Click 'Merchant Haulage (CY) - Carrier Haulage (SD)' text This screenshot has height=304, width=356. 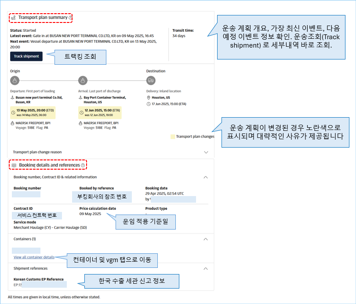[x=50, y=227]
